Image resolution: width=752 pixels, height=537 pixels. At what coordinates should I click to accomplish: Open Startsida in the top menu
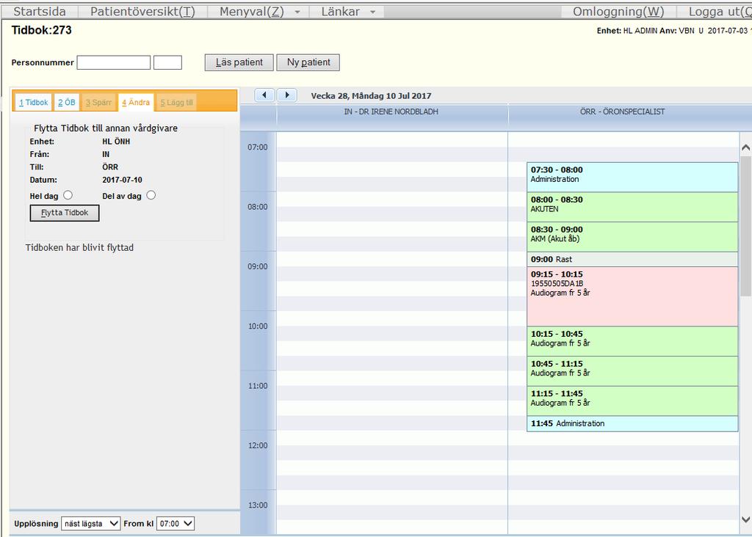[40, 12]
